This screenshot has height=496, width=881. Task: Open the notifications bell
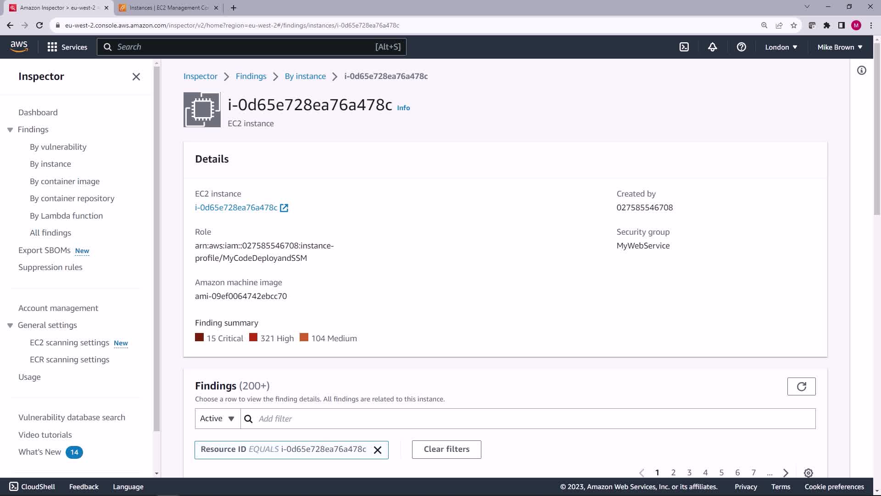coord(712,47)
